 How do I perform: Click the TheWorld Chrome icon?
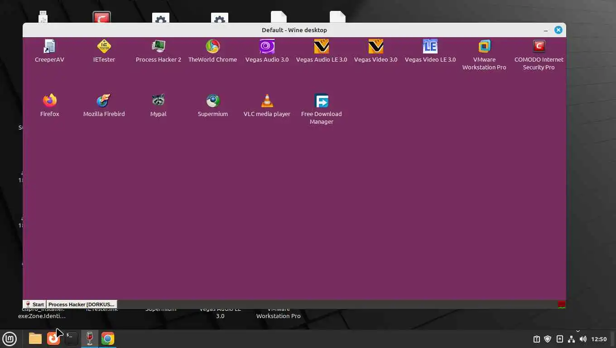pos(213,47)
